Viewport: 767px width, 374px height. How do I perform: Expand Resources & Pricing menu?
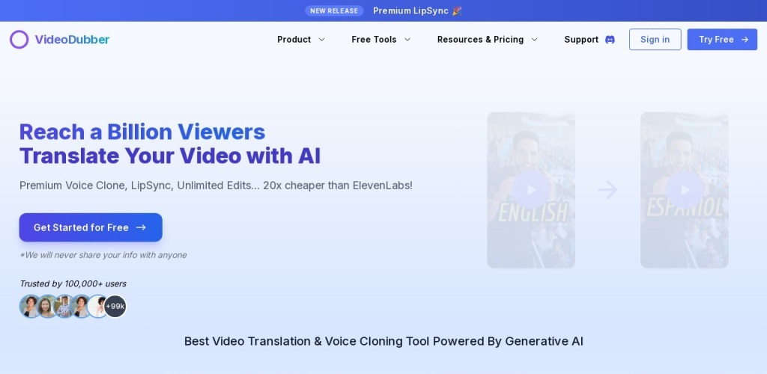click(487, 40)
